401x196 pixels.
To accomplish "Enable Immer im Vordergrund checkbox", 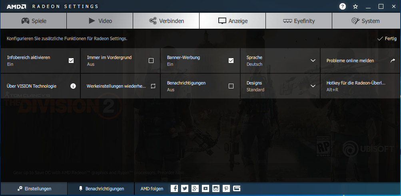I will click(x=151, y=61).
